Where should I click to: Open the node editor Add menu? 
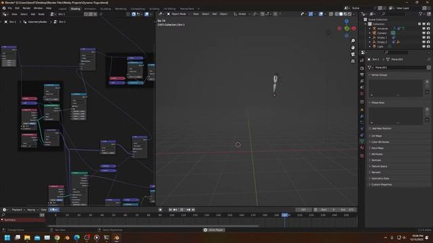point(33,14)
